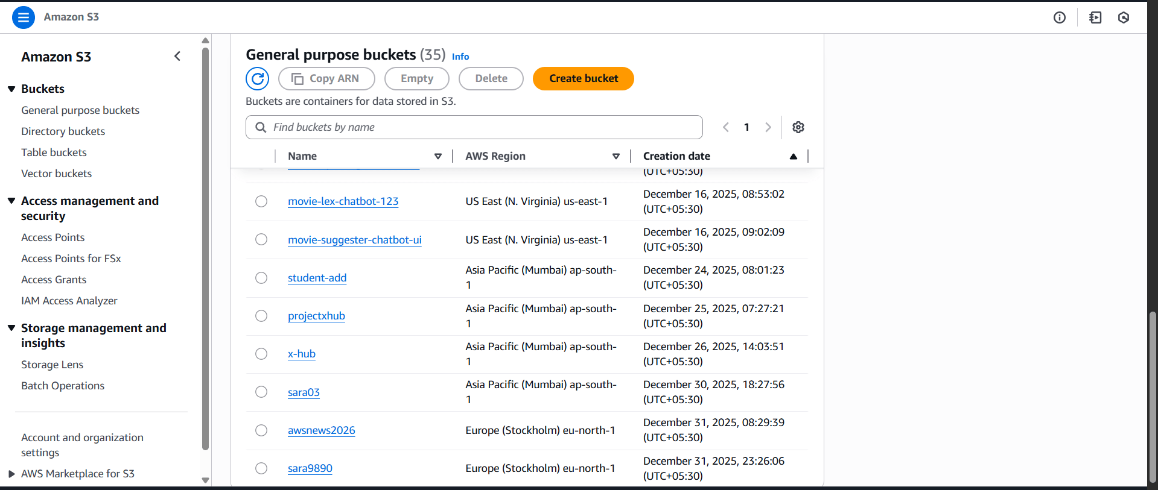
Task: Open Storage Lens in sidebar
Action: pyautogui.click(x=52, y=365)
